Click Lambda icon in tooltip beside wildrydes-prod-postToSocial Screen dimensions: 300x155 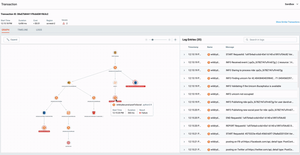[x=114, y=105]
